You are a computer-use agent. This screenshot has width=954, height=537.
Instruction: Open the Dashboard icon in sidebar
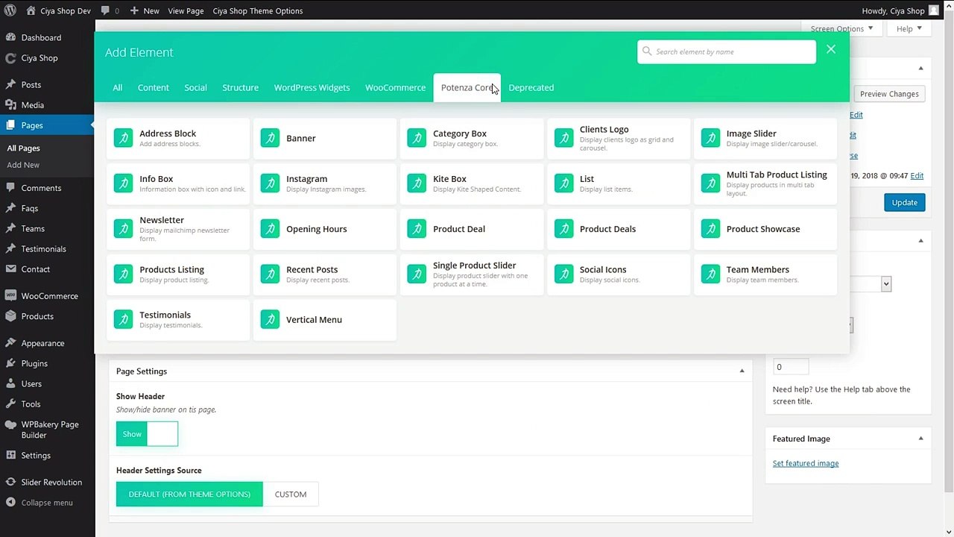coord(10,37)
